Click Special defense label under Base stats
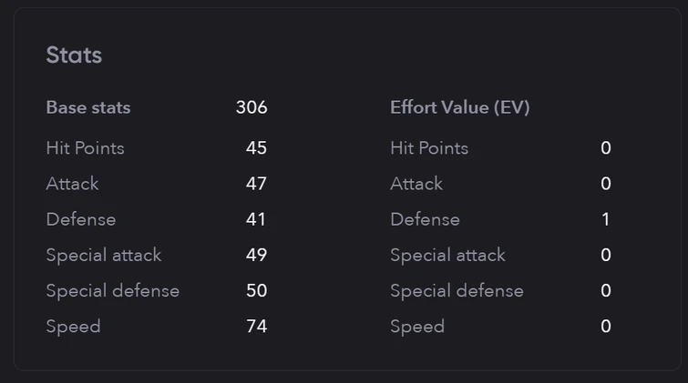 pyautogui.click(x=113, y=290)
